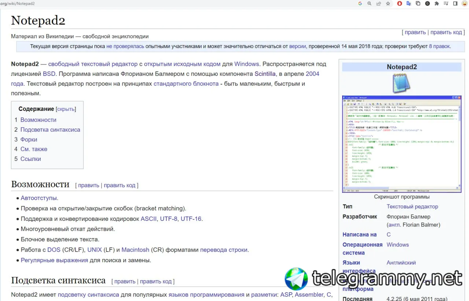Open the 'UNIX' link in the features list
This screenshot has height=301, width=469.
95,250
